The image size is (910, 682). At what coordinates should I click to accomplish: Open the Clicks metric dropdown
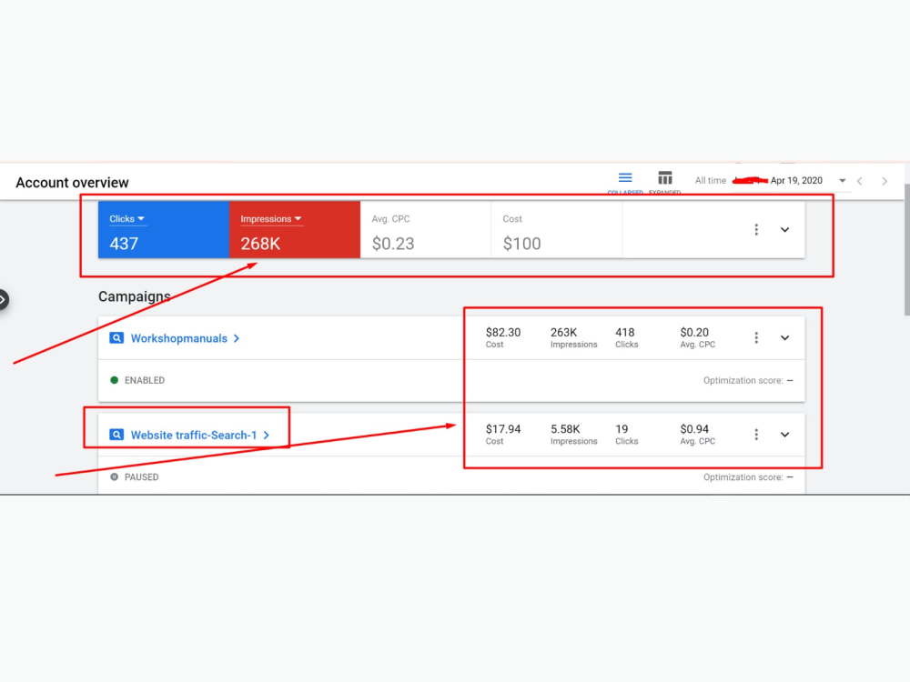point(126,218)
